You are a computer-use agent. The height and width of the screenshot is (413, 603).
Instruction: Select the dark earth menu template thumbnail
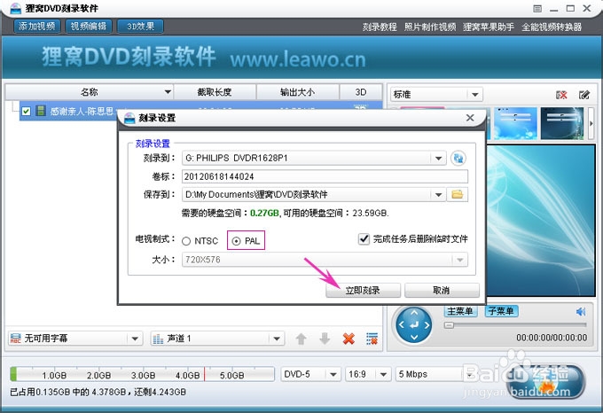(562, 123)
